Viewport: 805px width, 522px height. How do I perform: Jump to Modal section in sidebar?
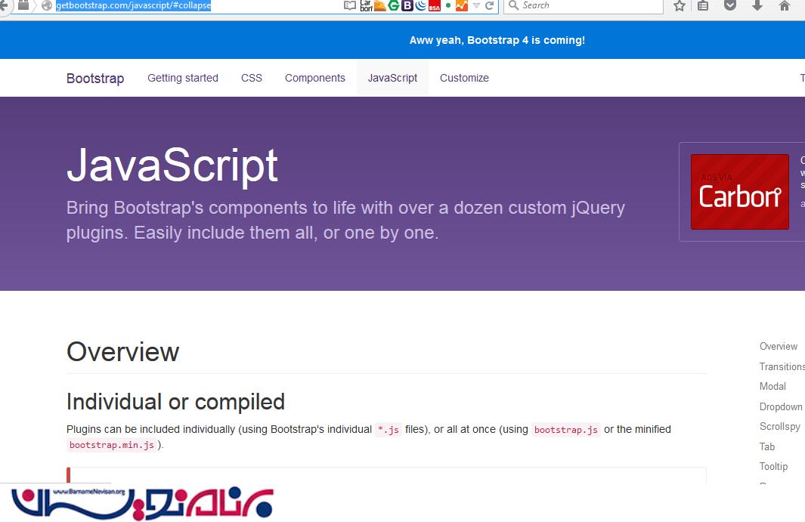(772, 386)
